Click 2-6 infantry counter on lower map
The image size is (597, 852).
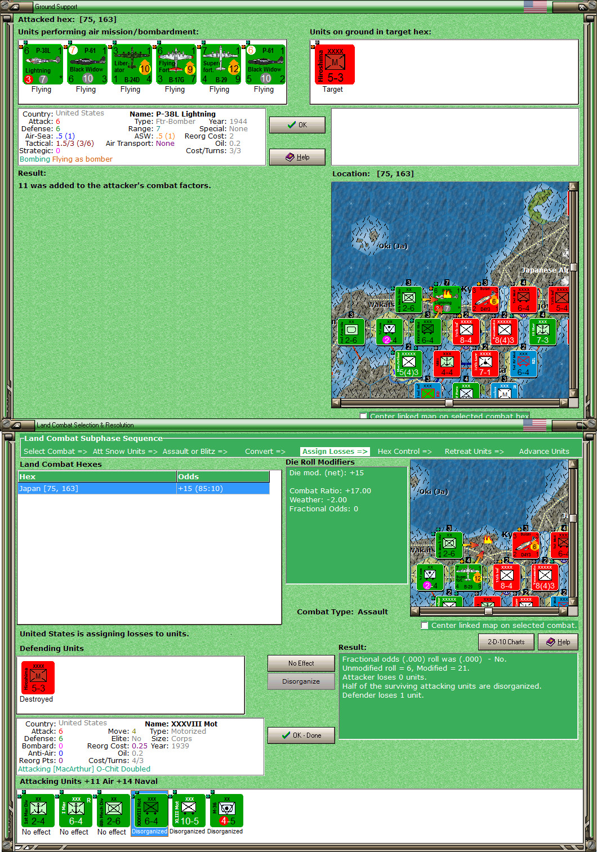pos(449,545)
